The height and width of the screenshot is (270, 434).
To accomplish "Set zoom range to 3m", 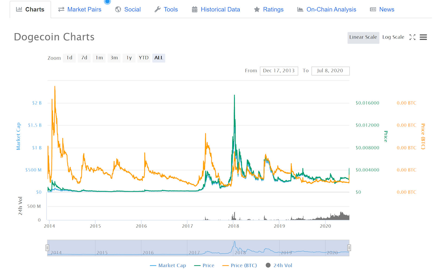I will point(114,58).
